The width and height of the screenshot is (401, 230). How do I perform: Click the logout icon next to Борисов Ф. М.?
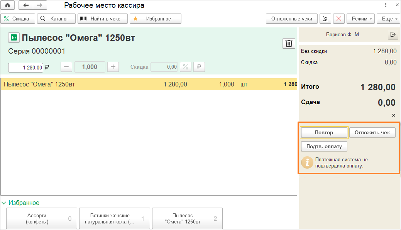pos(393,34)
